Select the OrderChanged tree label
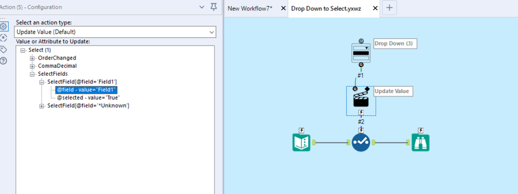 click(57, 58)
